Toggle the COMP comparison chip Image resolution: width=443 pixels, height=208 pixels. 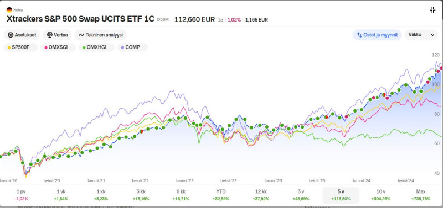click(132, 47)
